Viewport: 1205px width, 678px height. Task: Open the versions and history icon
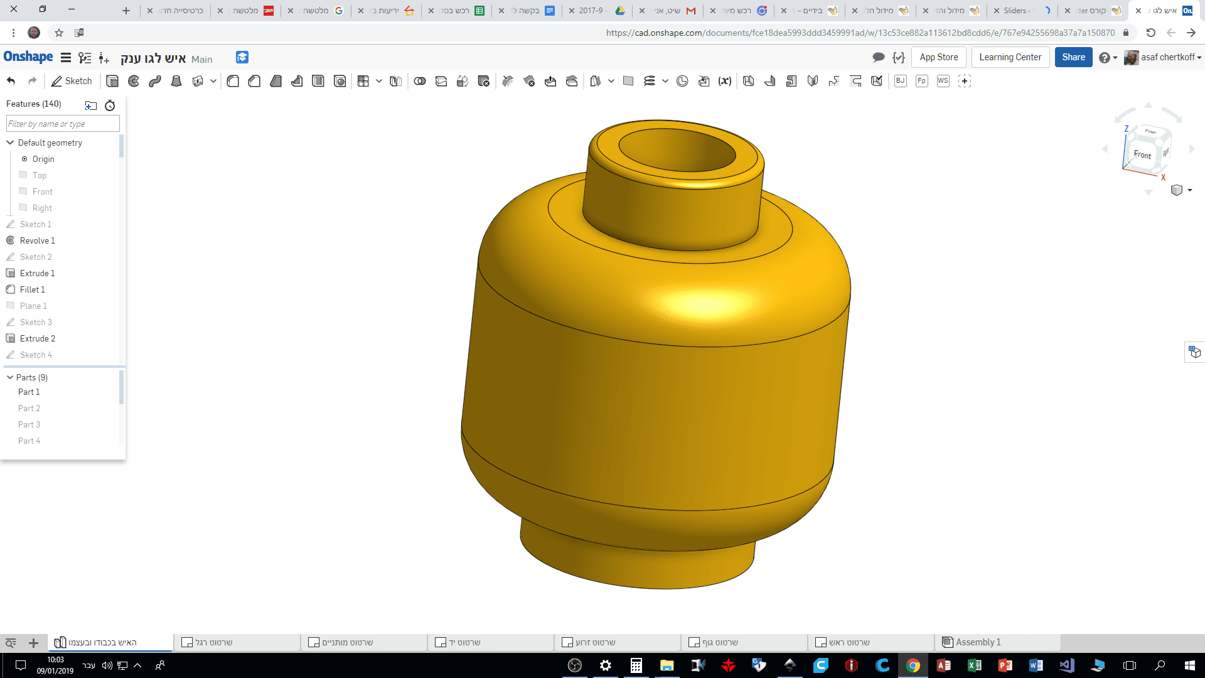[x=85, y=58]
